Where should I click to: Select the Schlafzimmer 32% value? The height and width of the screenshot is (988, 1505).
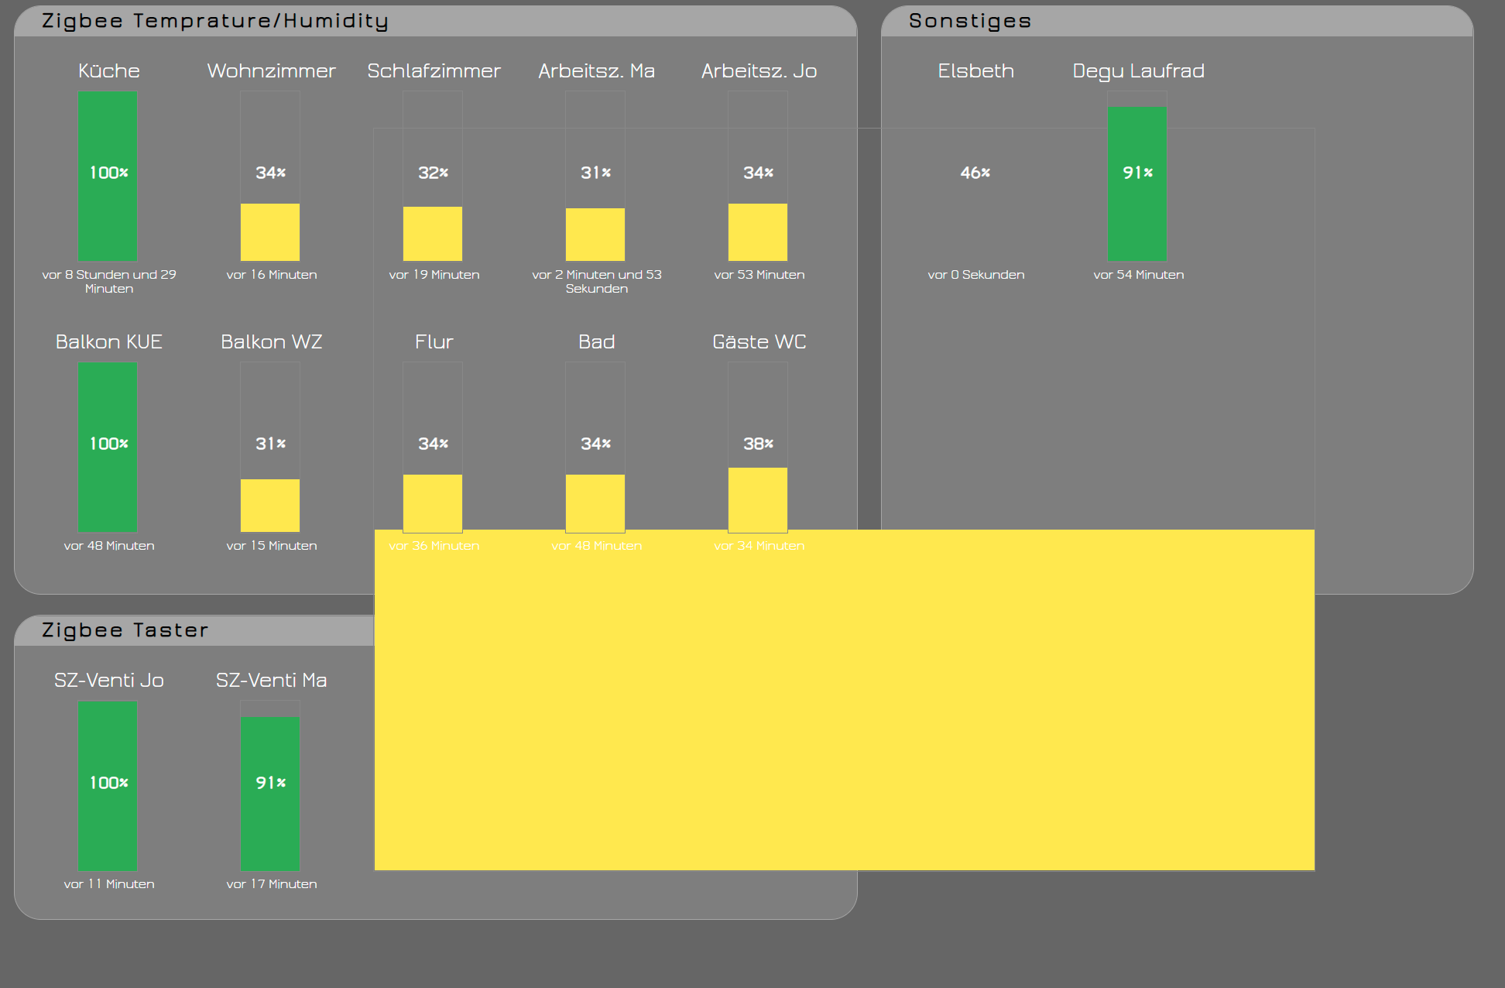click(x=433, y=173)
